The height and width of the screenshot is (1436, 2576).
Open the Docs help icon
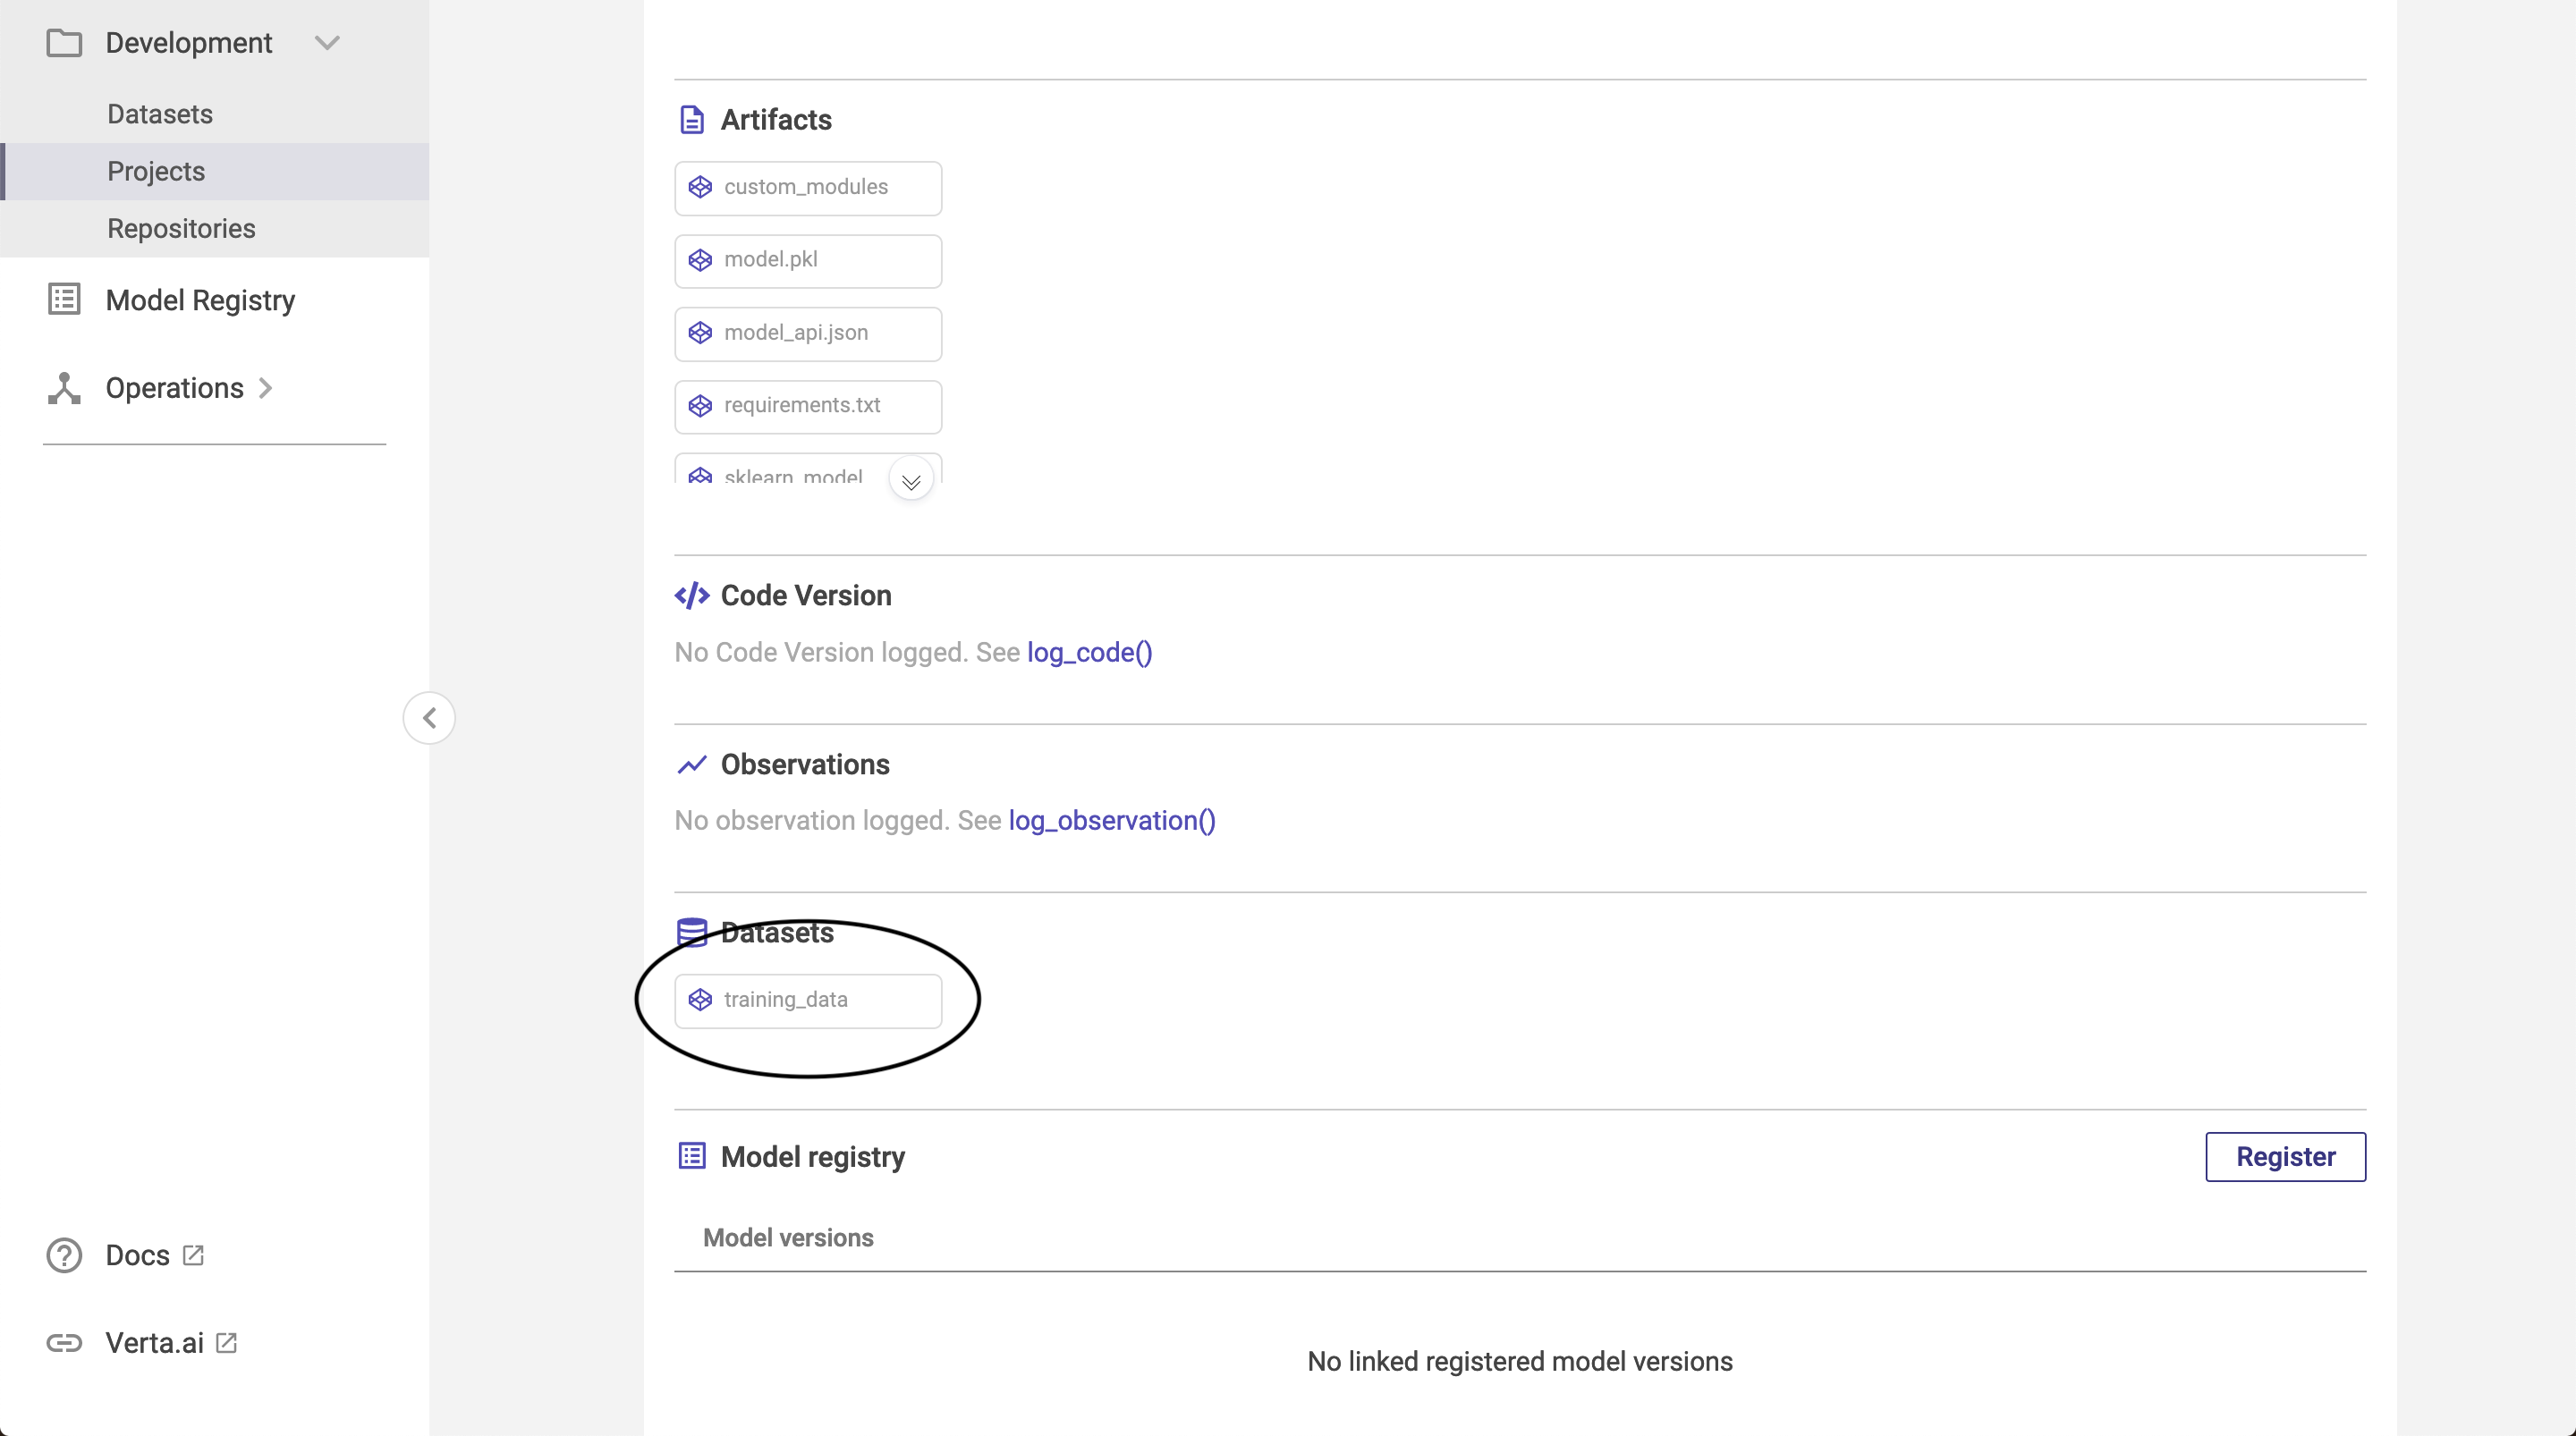click(64, 1255)
